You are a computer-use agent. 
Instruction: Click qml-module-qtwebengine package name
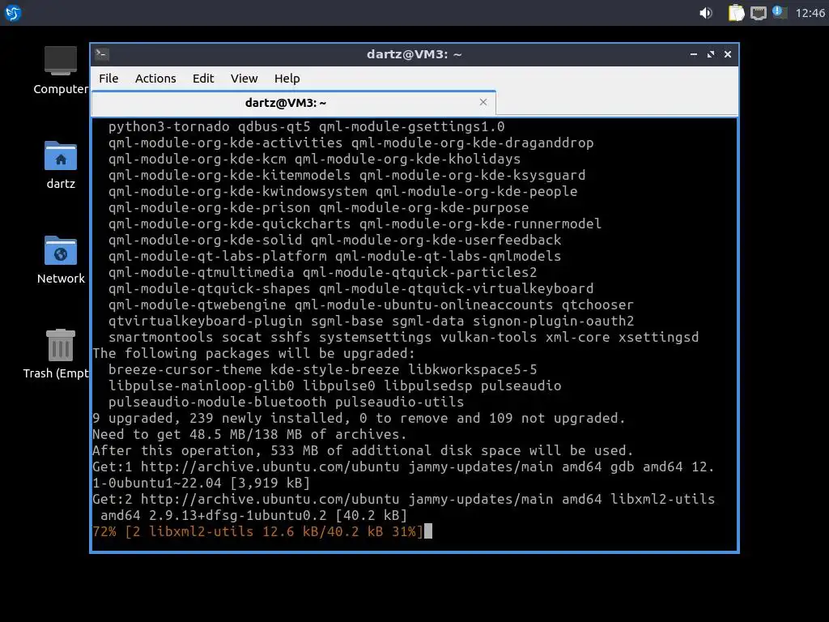pos(198,305)
